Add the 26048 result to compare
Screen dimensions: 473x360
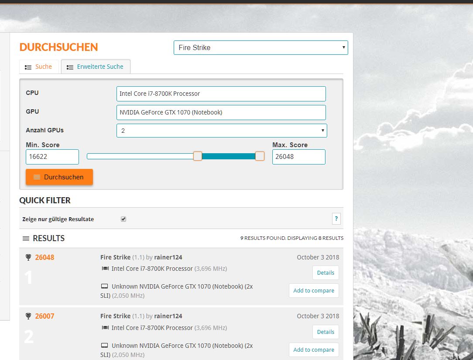coord(314,290)
